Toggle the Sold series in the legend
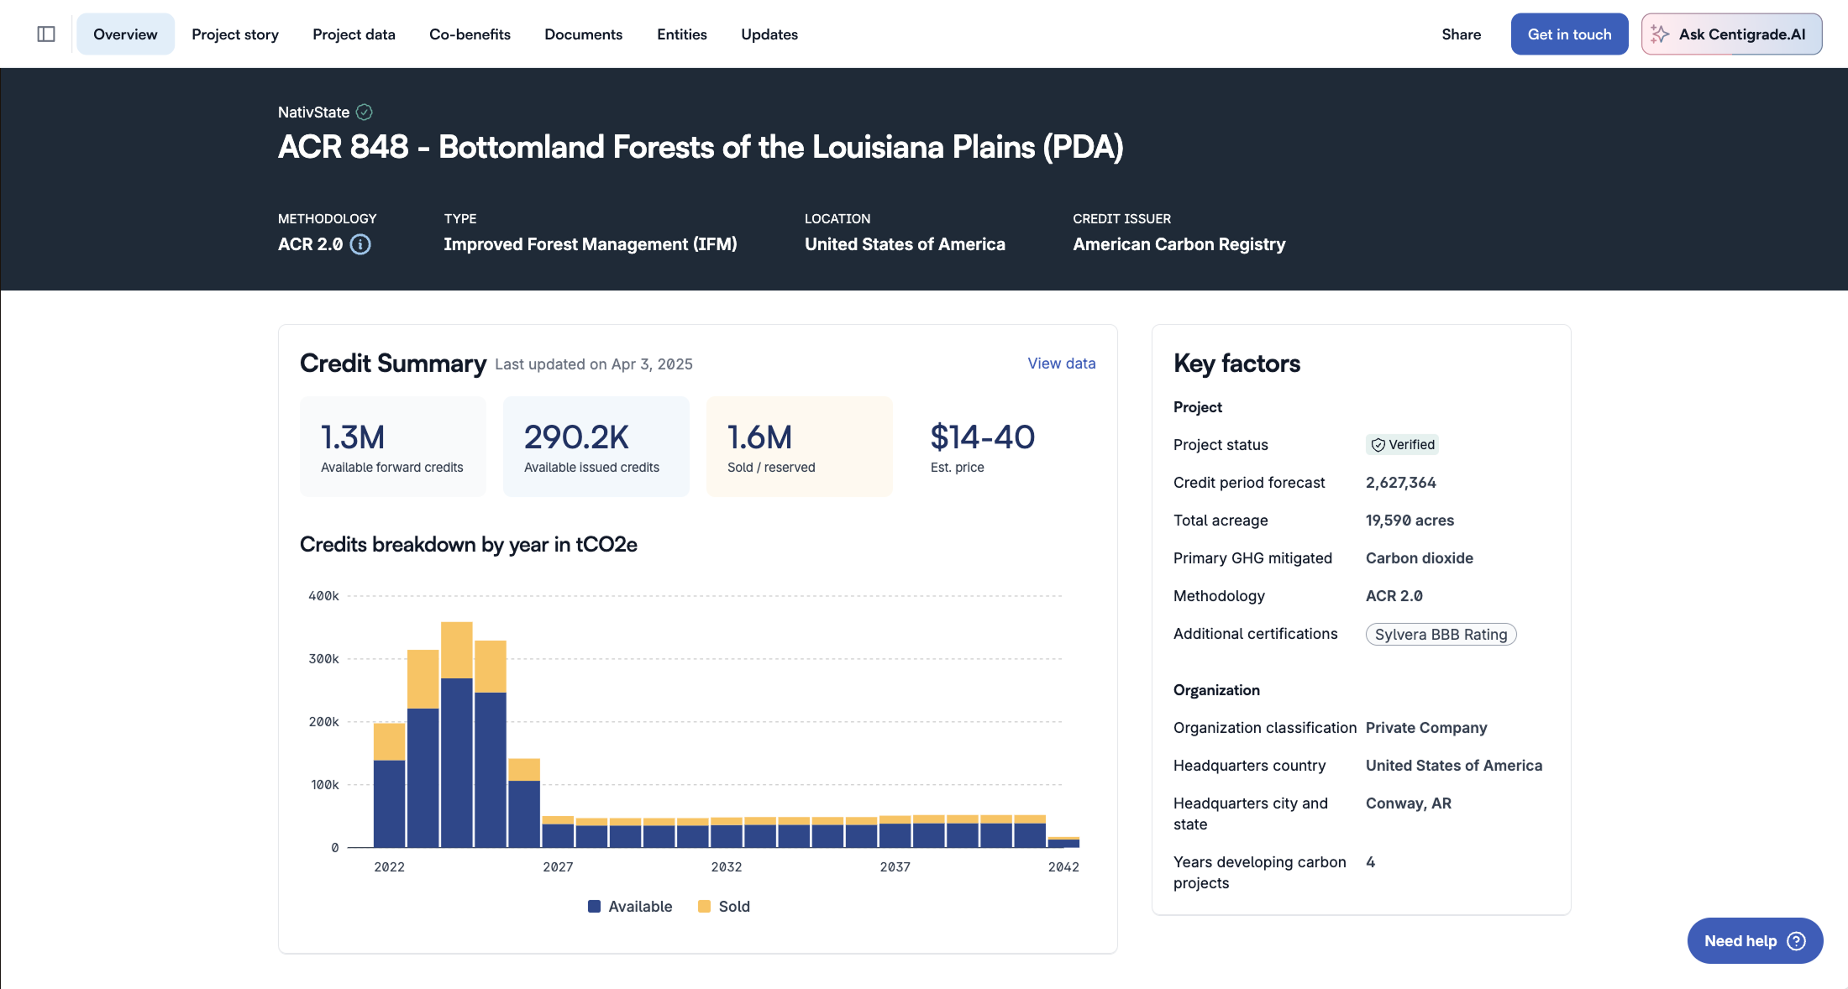The image size is (1848, 989). tap(724, 907)
